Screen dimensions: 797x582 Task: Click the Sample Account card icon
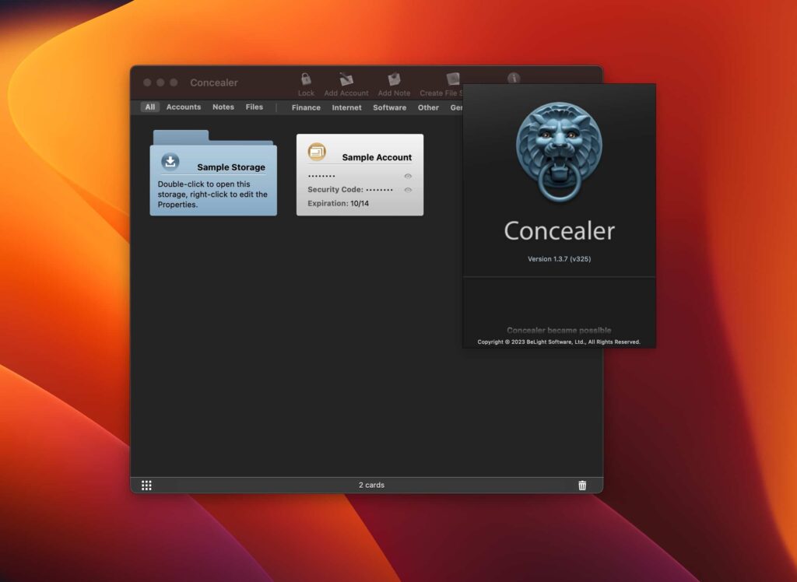coord(317,153)
